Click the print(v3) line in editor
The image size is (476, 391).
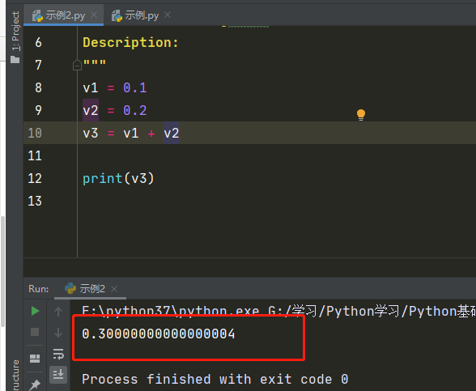pos(118,178)
